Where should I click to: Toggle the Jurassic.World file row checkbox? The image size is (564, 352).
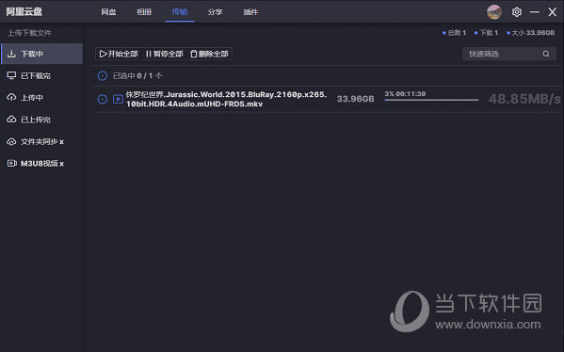pos(103,99)
